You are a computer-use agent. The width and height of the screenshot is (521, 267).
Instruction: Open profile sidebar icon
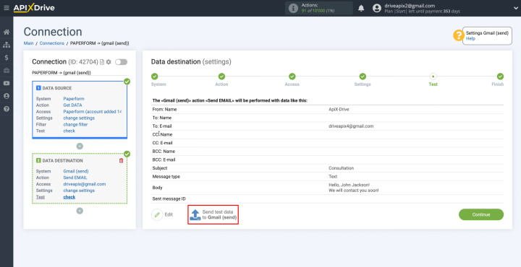pos(7,96)
